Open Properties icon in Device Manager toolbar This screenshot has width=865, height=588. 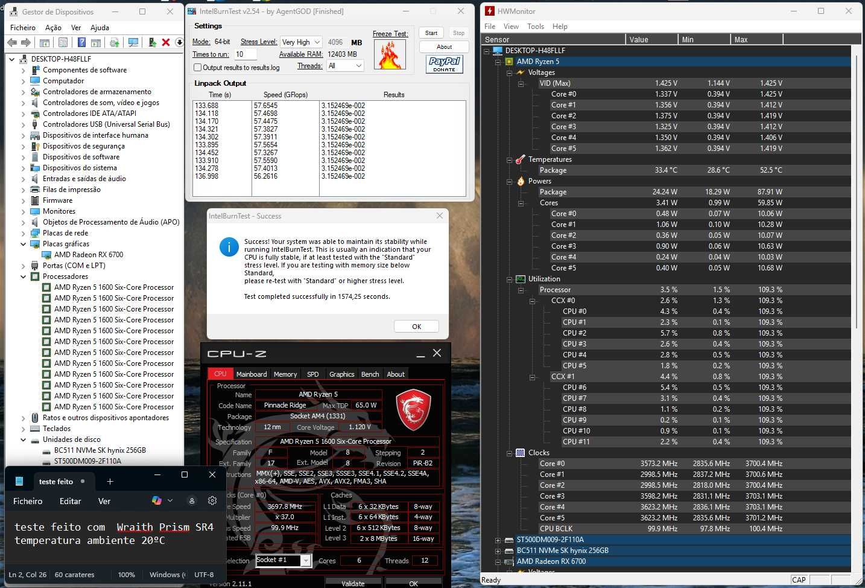[63, 42]
